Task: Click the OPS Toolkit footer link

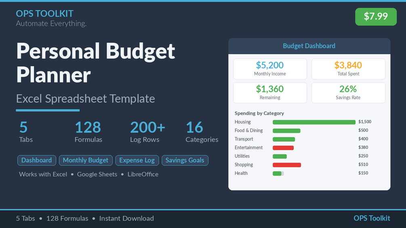Action: click(372, 218)
